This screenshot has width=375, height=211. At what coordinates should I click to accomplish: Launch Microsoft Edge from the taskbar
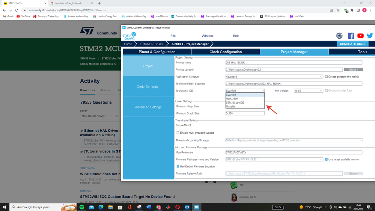(x=101, y=207)
